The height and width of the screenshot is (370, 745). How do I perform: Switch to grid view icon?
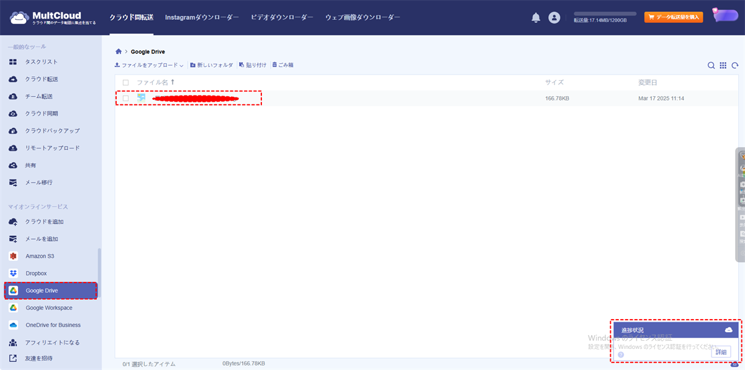(723, 65)
